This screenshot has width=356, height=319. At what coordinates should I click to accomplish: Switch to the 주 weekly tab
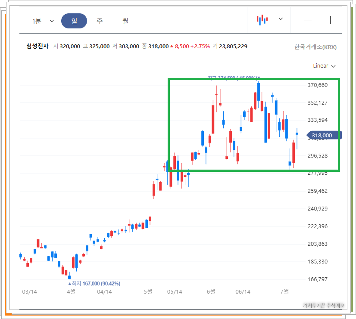[100, 21]
